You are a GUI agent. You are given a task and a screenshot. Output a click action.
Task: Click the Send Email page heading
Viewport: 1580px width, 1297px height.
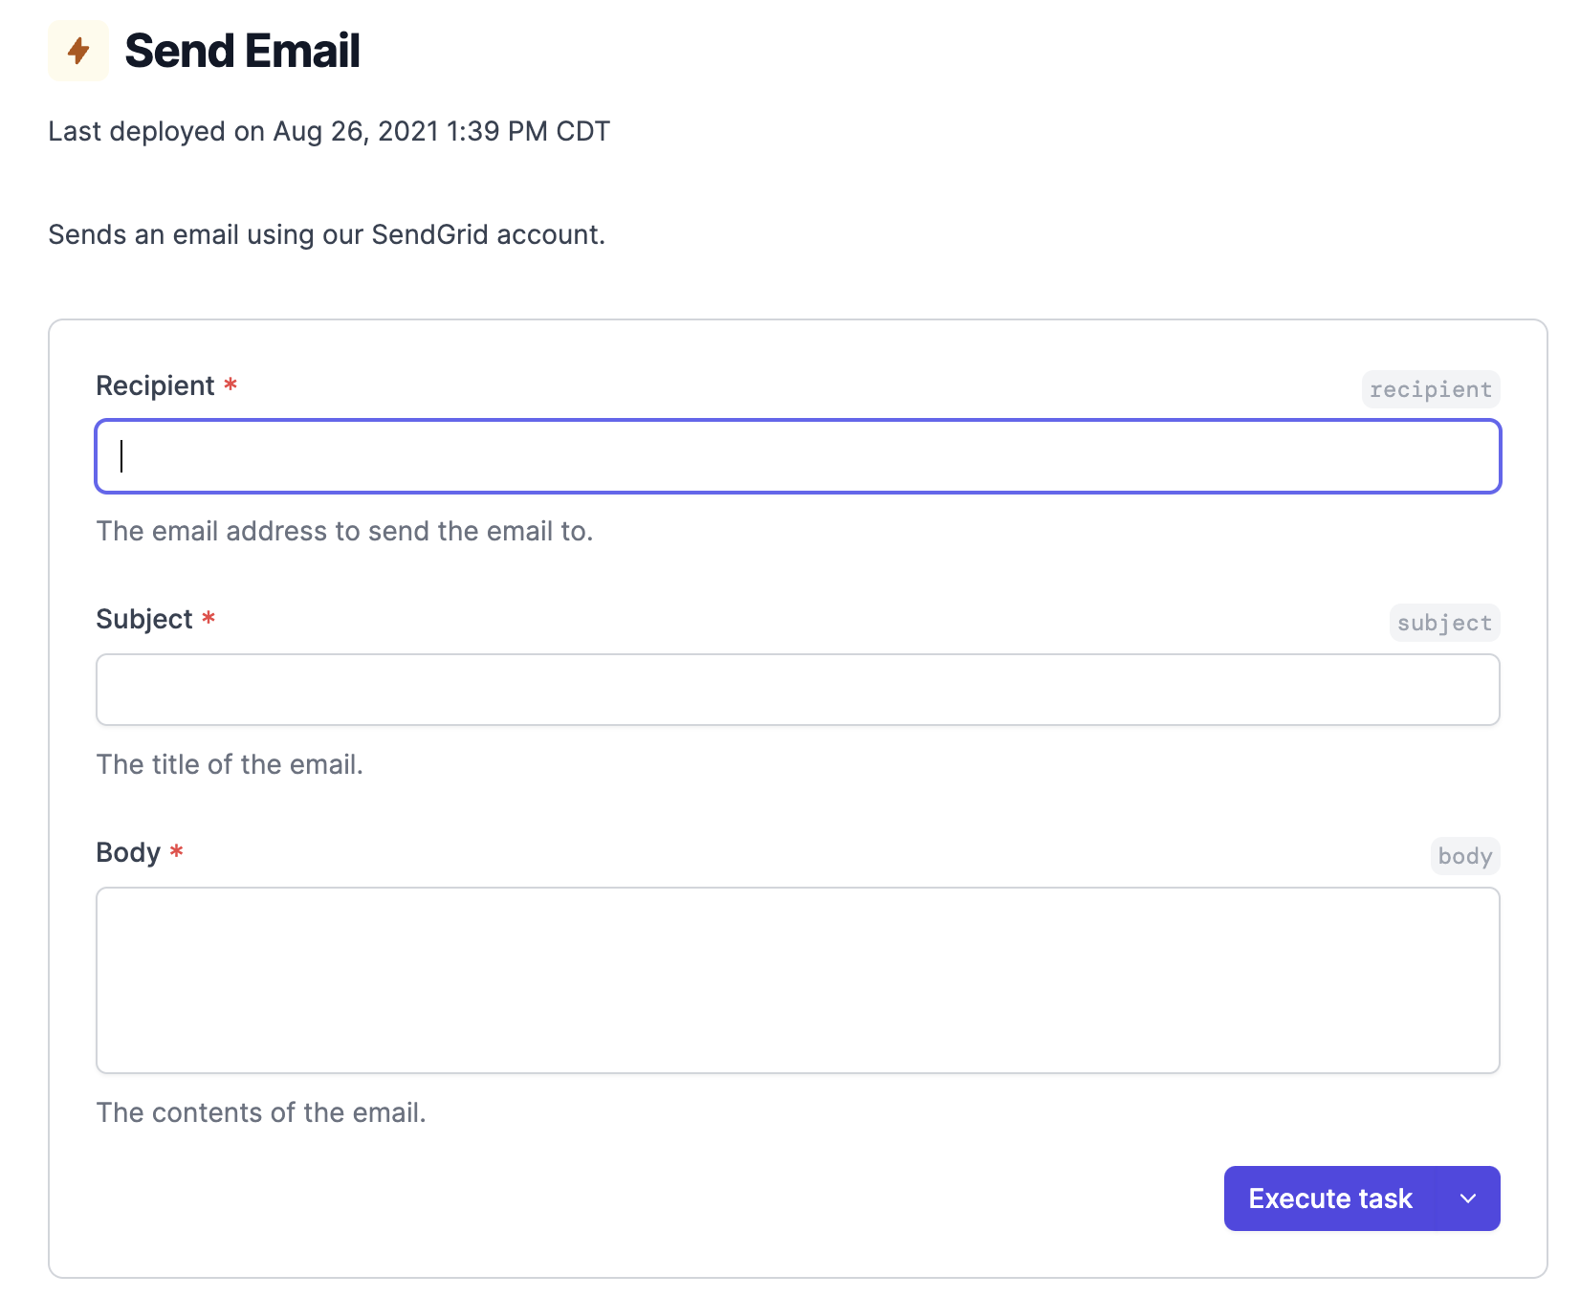pyautogui.click(x=242, y=51)
